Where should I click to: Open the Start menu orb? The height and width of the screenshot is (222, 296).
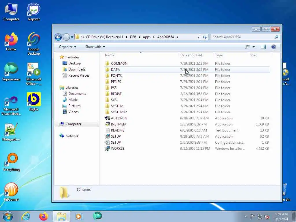point(8,216)
